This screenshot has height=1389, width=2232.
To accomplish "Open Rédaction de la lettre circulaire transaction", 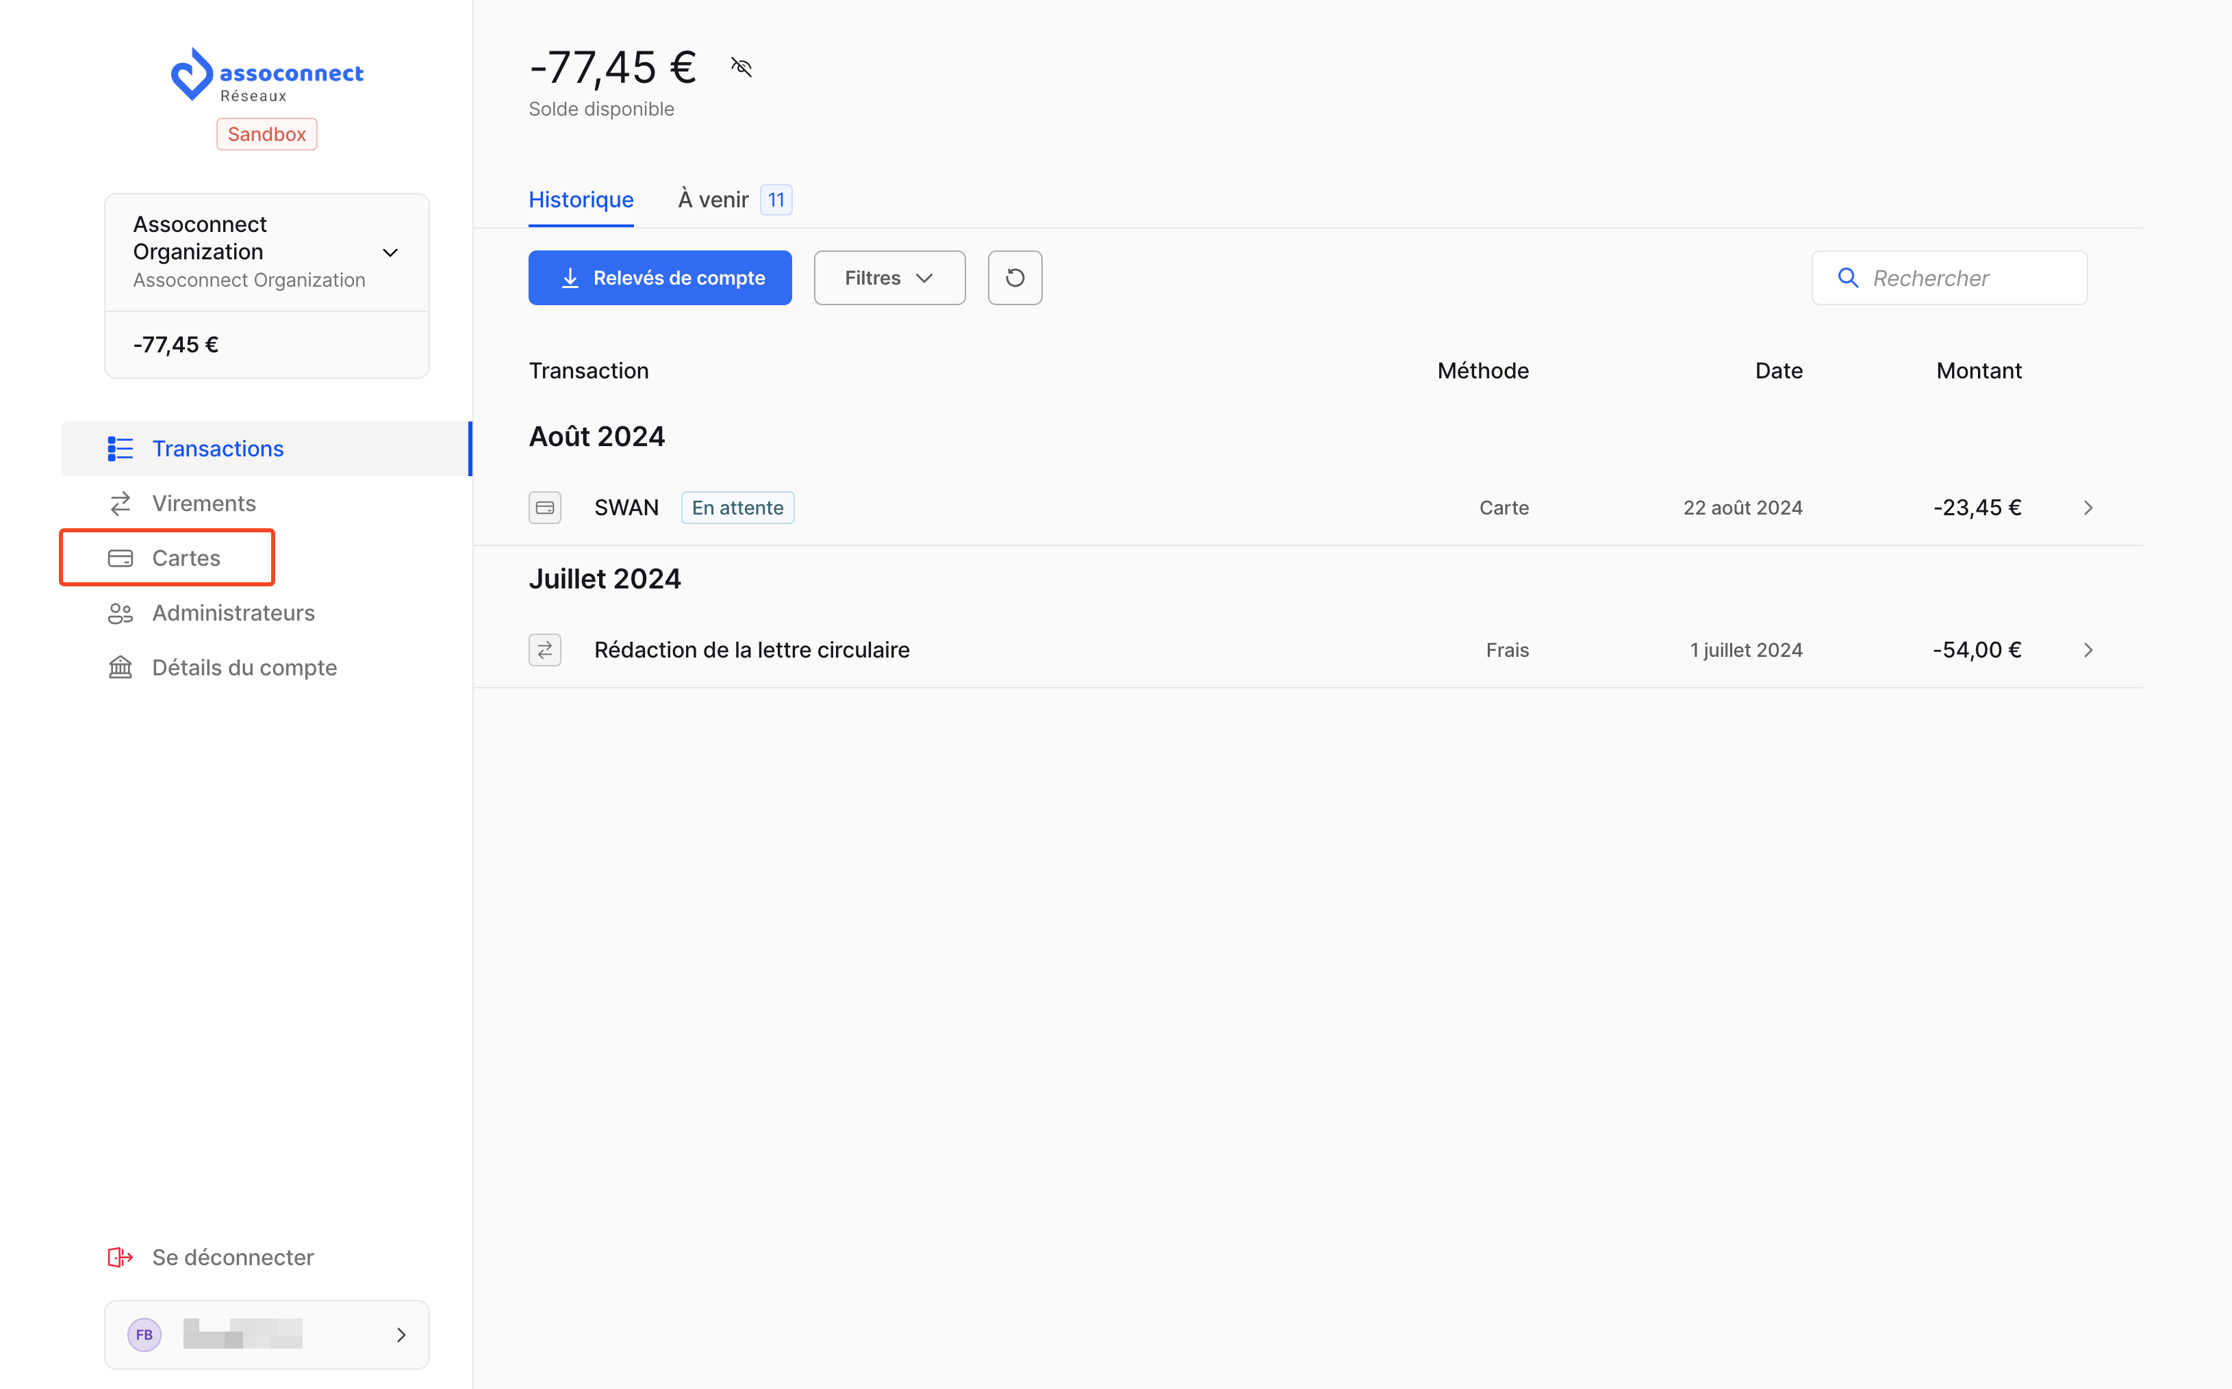I will click(x=1307, y=649).
